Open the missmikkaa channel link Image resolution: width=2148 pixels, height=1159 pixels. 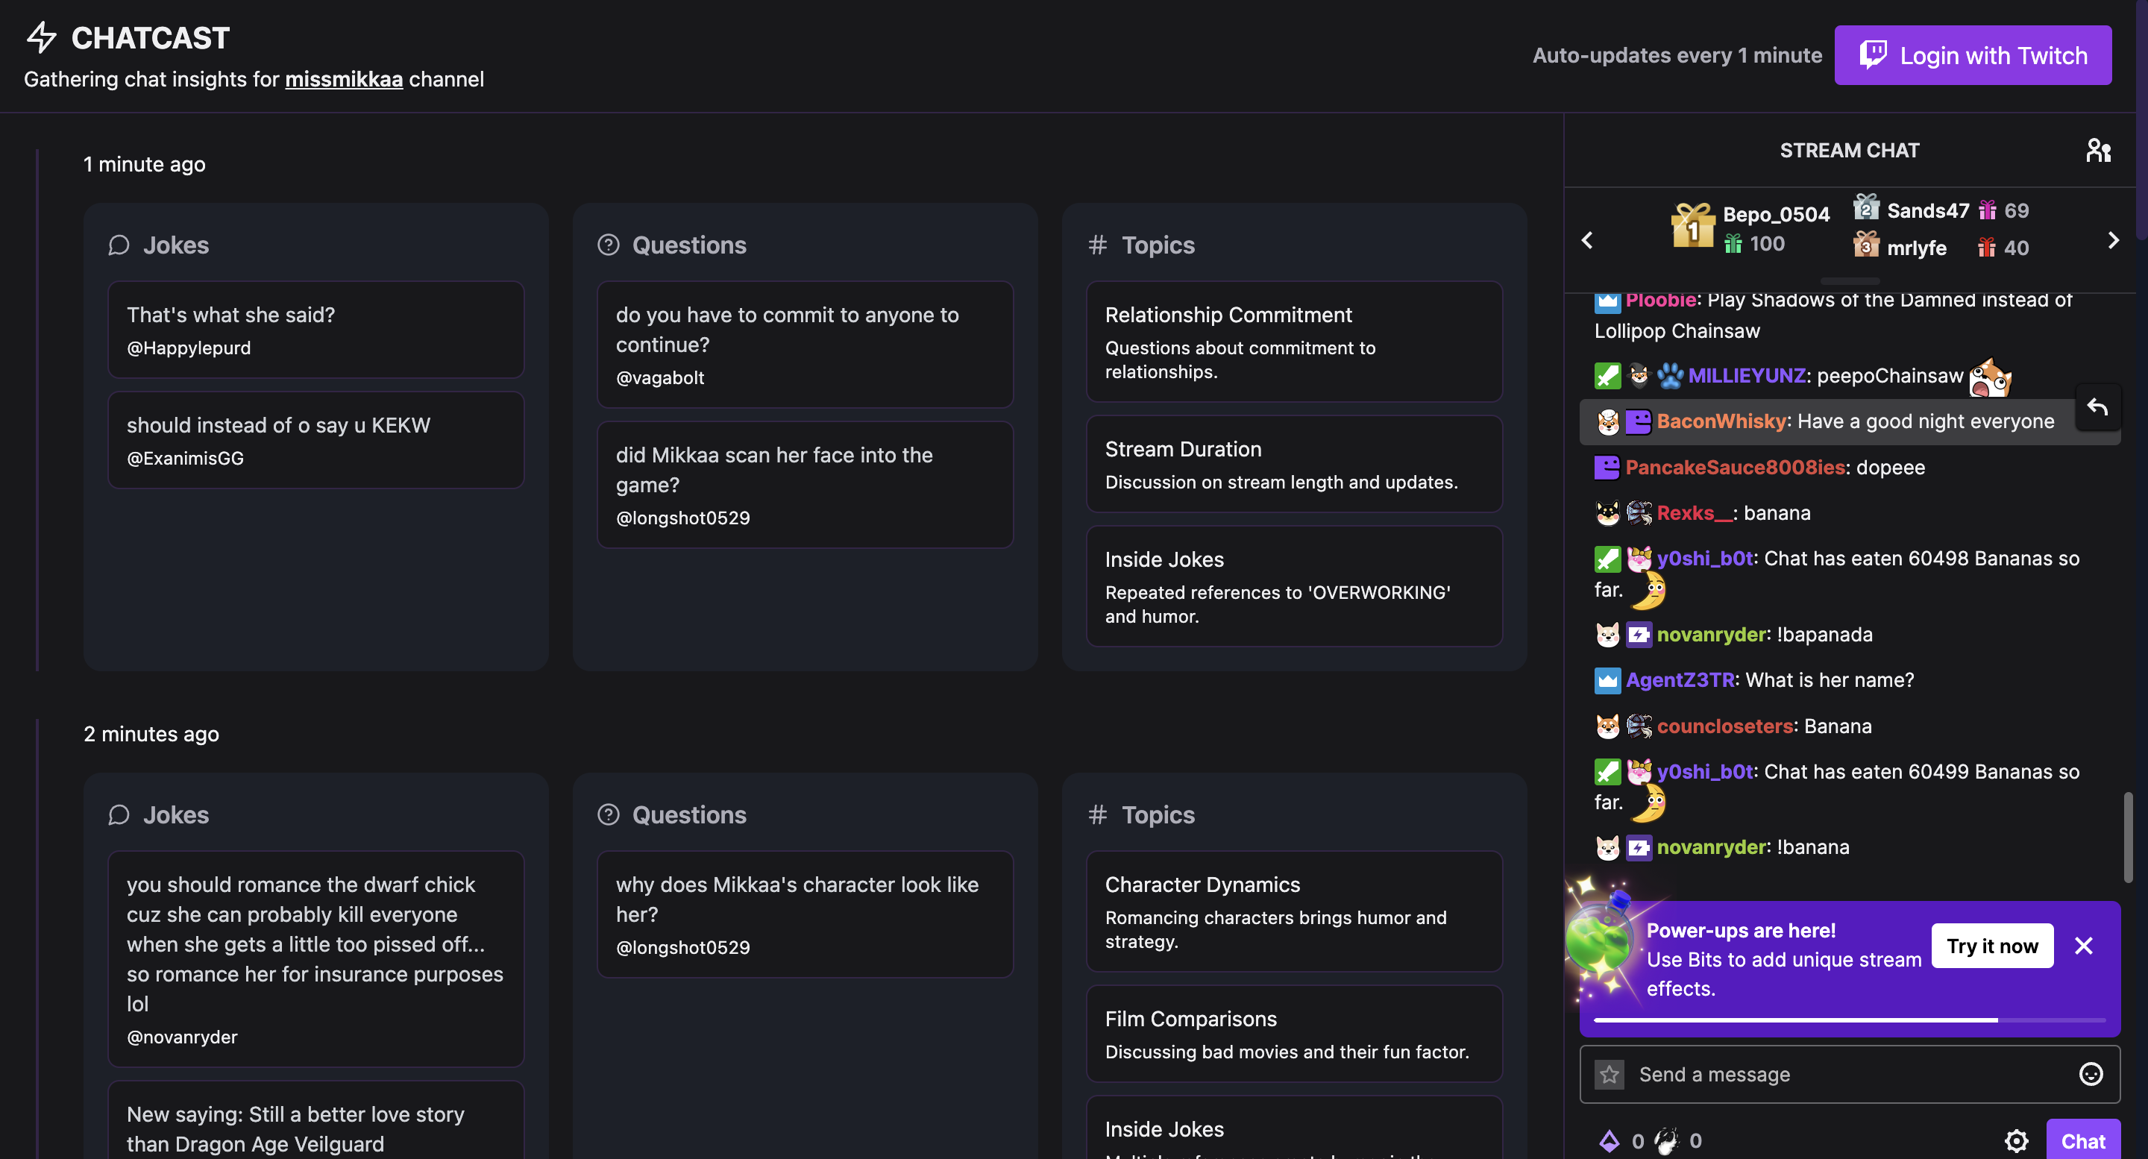(x=344, y=79)
